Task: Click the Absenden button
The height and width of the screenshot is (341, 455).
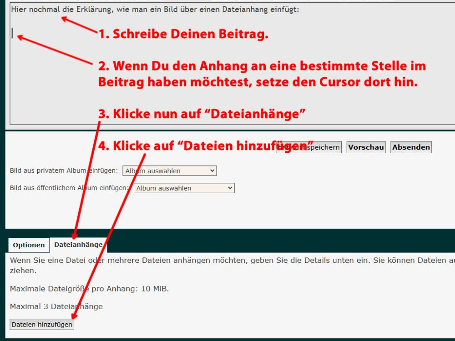Action: [x=411, y=147]
